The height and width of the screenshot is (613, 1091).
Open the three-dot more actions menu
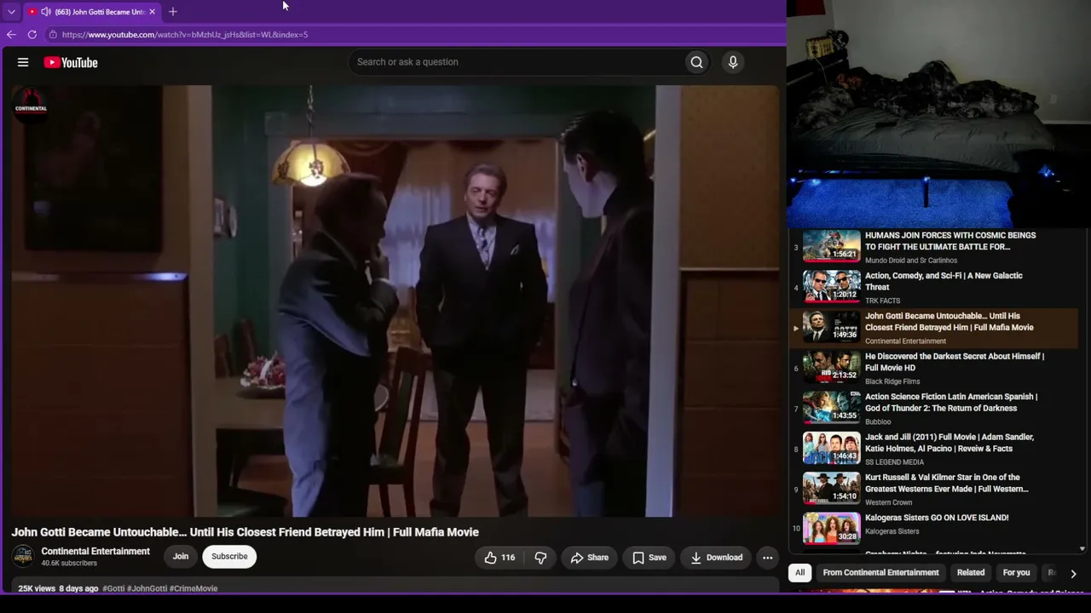768,558
